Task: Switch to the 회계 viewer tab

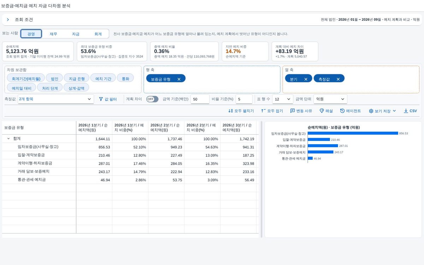Action: pos(98,34)
